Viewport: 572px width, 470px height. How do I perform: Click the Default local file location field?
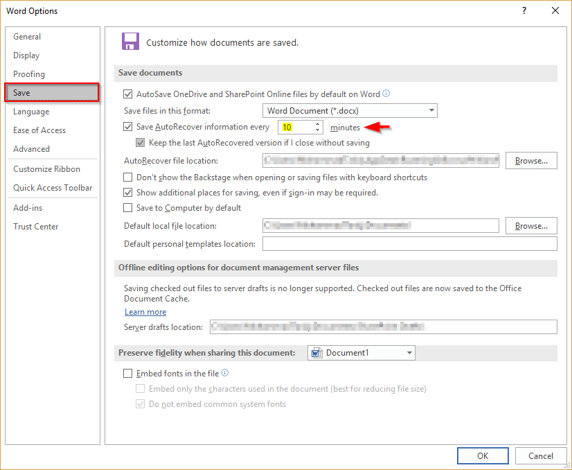[x=381, y=226]
